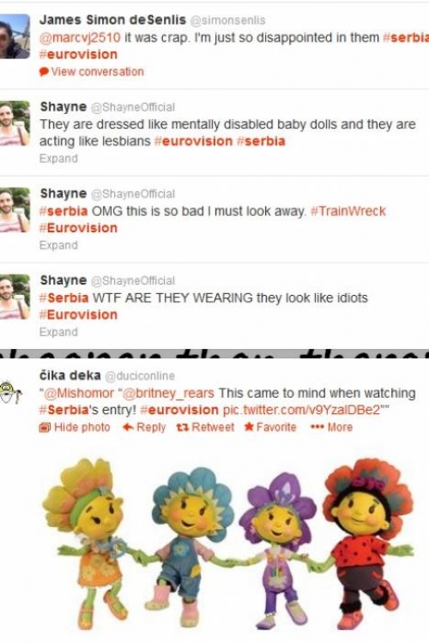Open the @marcvj2510 mention link
Viewport: 429px width, 643px height.
click(80, 38)
